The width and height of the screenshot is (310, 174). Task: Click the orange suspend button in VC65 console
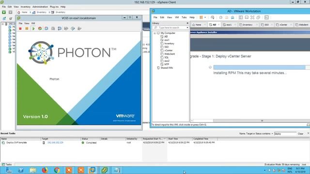[27, 29]
